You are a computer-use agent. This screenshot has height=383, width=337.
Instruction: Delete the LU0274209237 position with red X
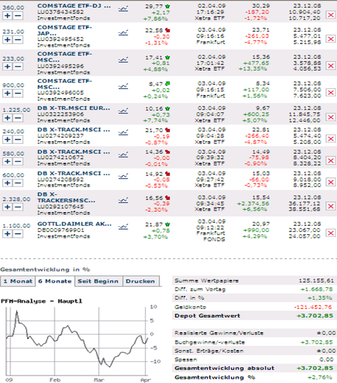click(331, 139)
